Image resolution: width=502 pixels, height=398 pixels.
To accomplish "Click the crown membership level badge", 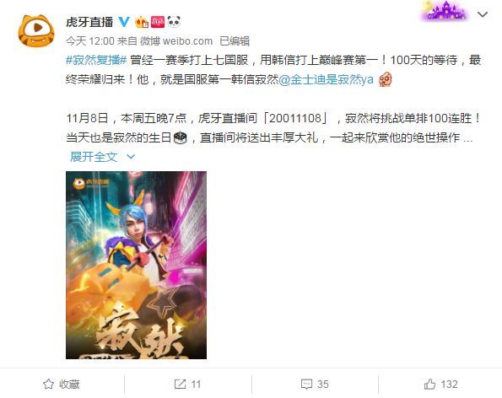I will tap(142, 22).
